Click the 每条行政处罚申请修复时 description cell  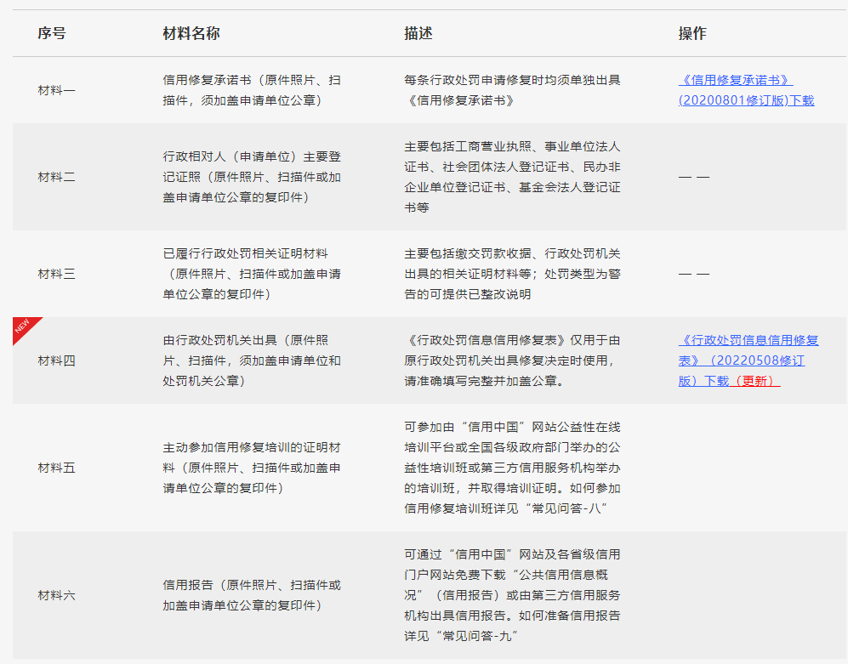(x=512, y=90)
